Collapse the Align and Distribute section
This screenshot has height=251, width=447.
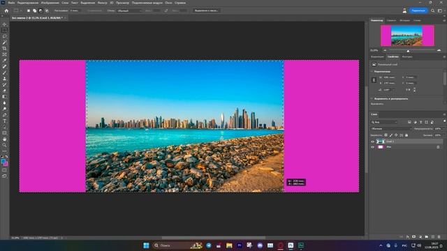372,99
